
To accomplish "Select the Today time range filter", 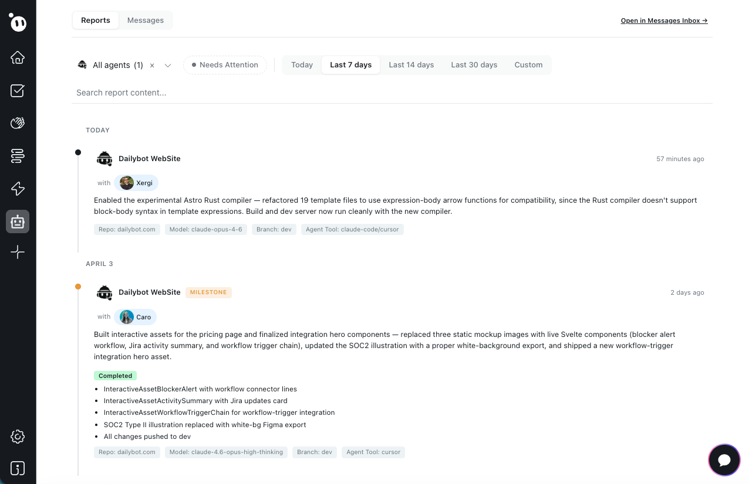I will click(302, 64).
